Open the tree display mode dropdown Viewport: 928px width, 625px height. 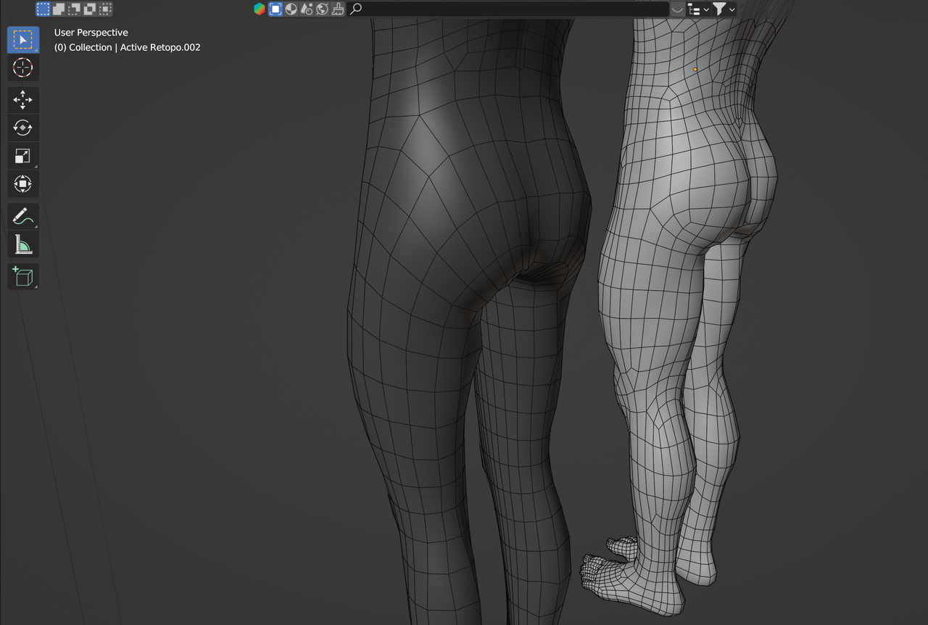(698, 9)
